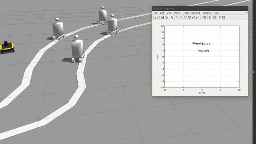
Task: Open the Desktop menu
Action: click(x=196, y=13)
